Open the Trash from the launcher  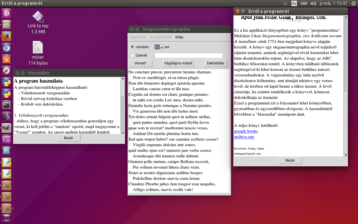point(6,218)
